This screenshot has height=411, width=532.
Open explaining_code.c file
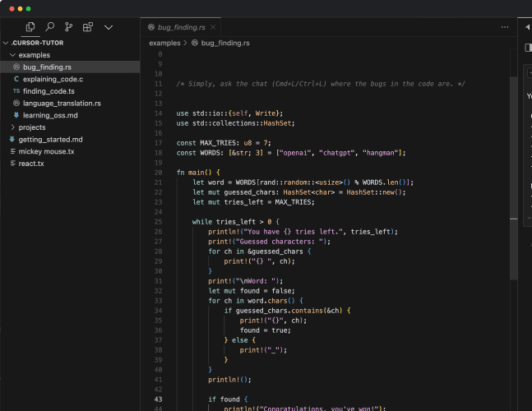pyautogui.click(x=53, y=79)
